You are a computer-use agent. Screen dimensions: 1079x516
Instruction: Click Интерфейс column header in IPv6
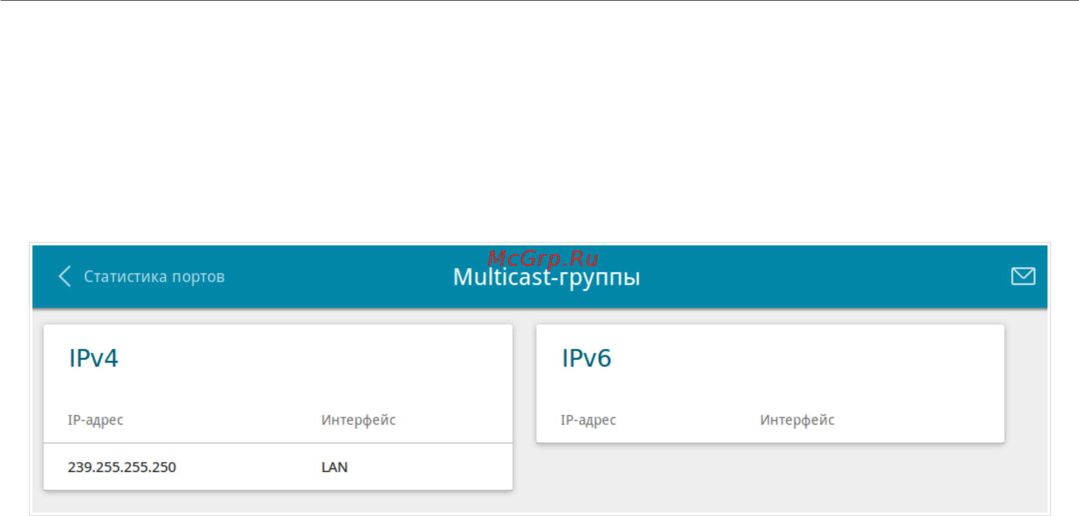tap(797, 420)
